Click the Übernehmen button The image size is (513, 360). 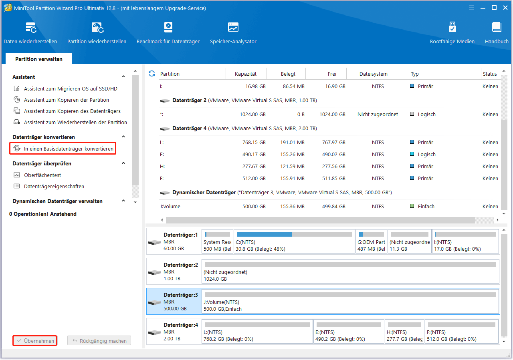[34, 341]
